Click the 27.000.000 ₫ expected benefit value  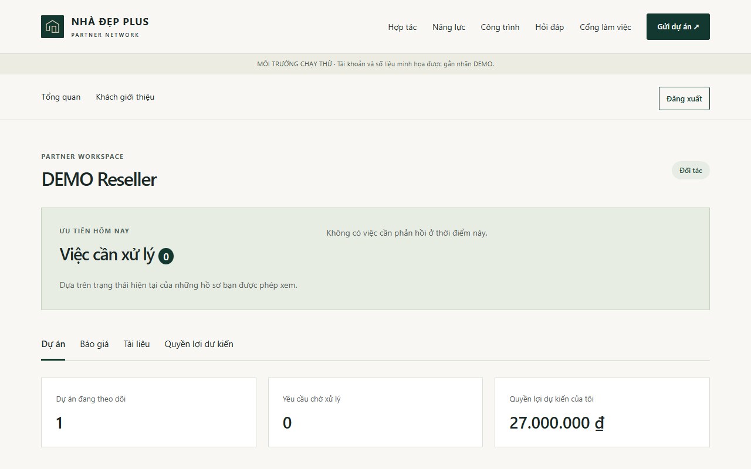coord(557,423)
